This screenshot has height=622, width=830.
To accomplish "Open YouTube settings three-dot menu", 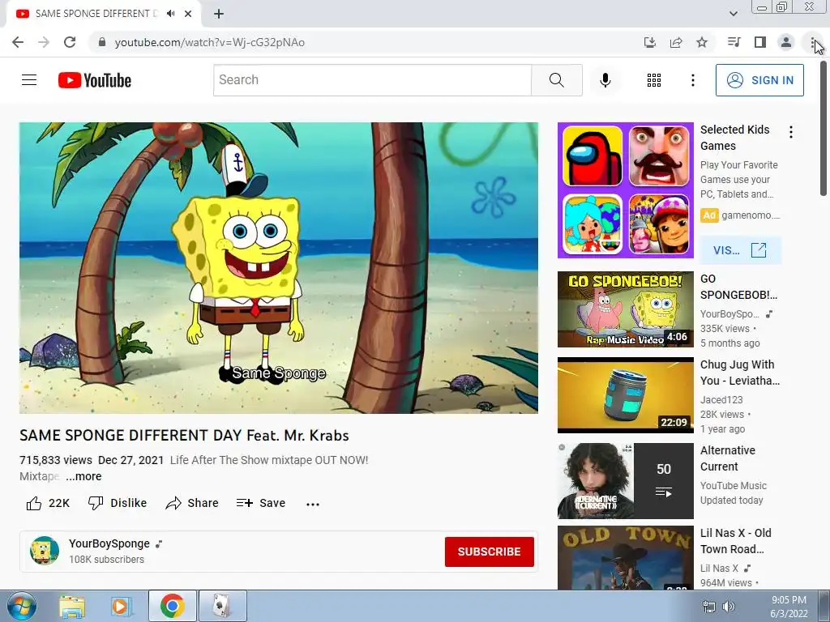I will coord(692,80).
